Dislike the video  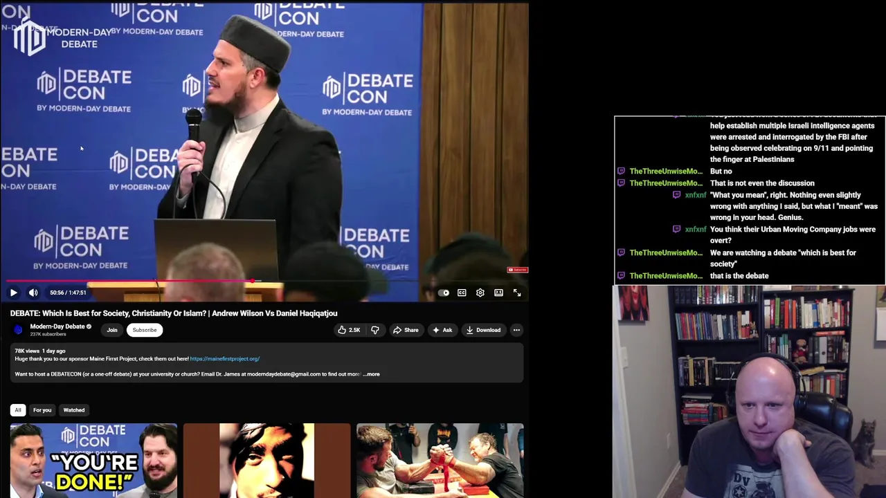[x=375, y=330]
